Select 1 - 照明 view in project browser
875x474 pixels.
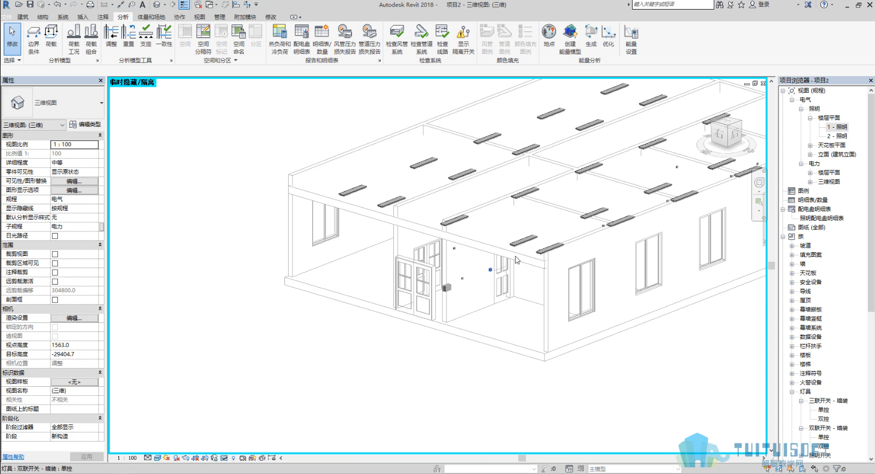point(837,127)
